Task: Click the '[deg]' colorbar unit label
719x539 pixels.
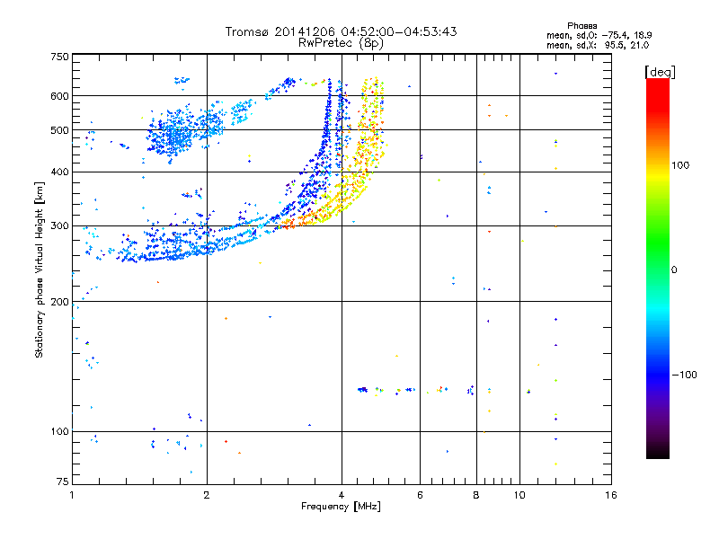Action: 660,72
